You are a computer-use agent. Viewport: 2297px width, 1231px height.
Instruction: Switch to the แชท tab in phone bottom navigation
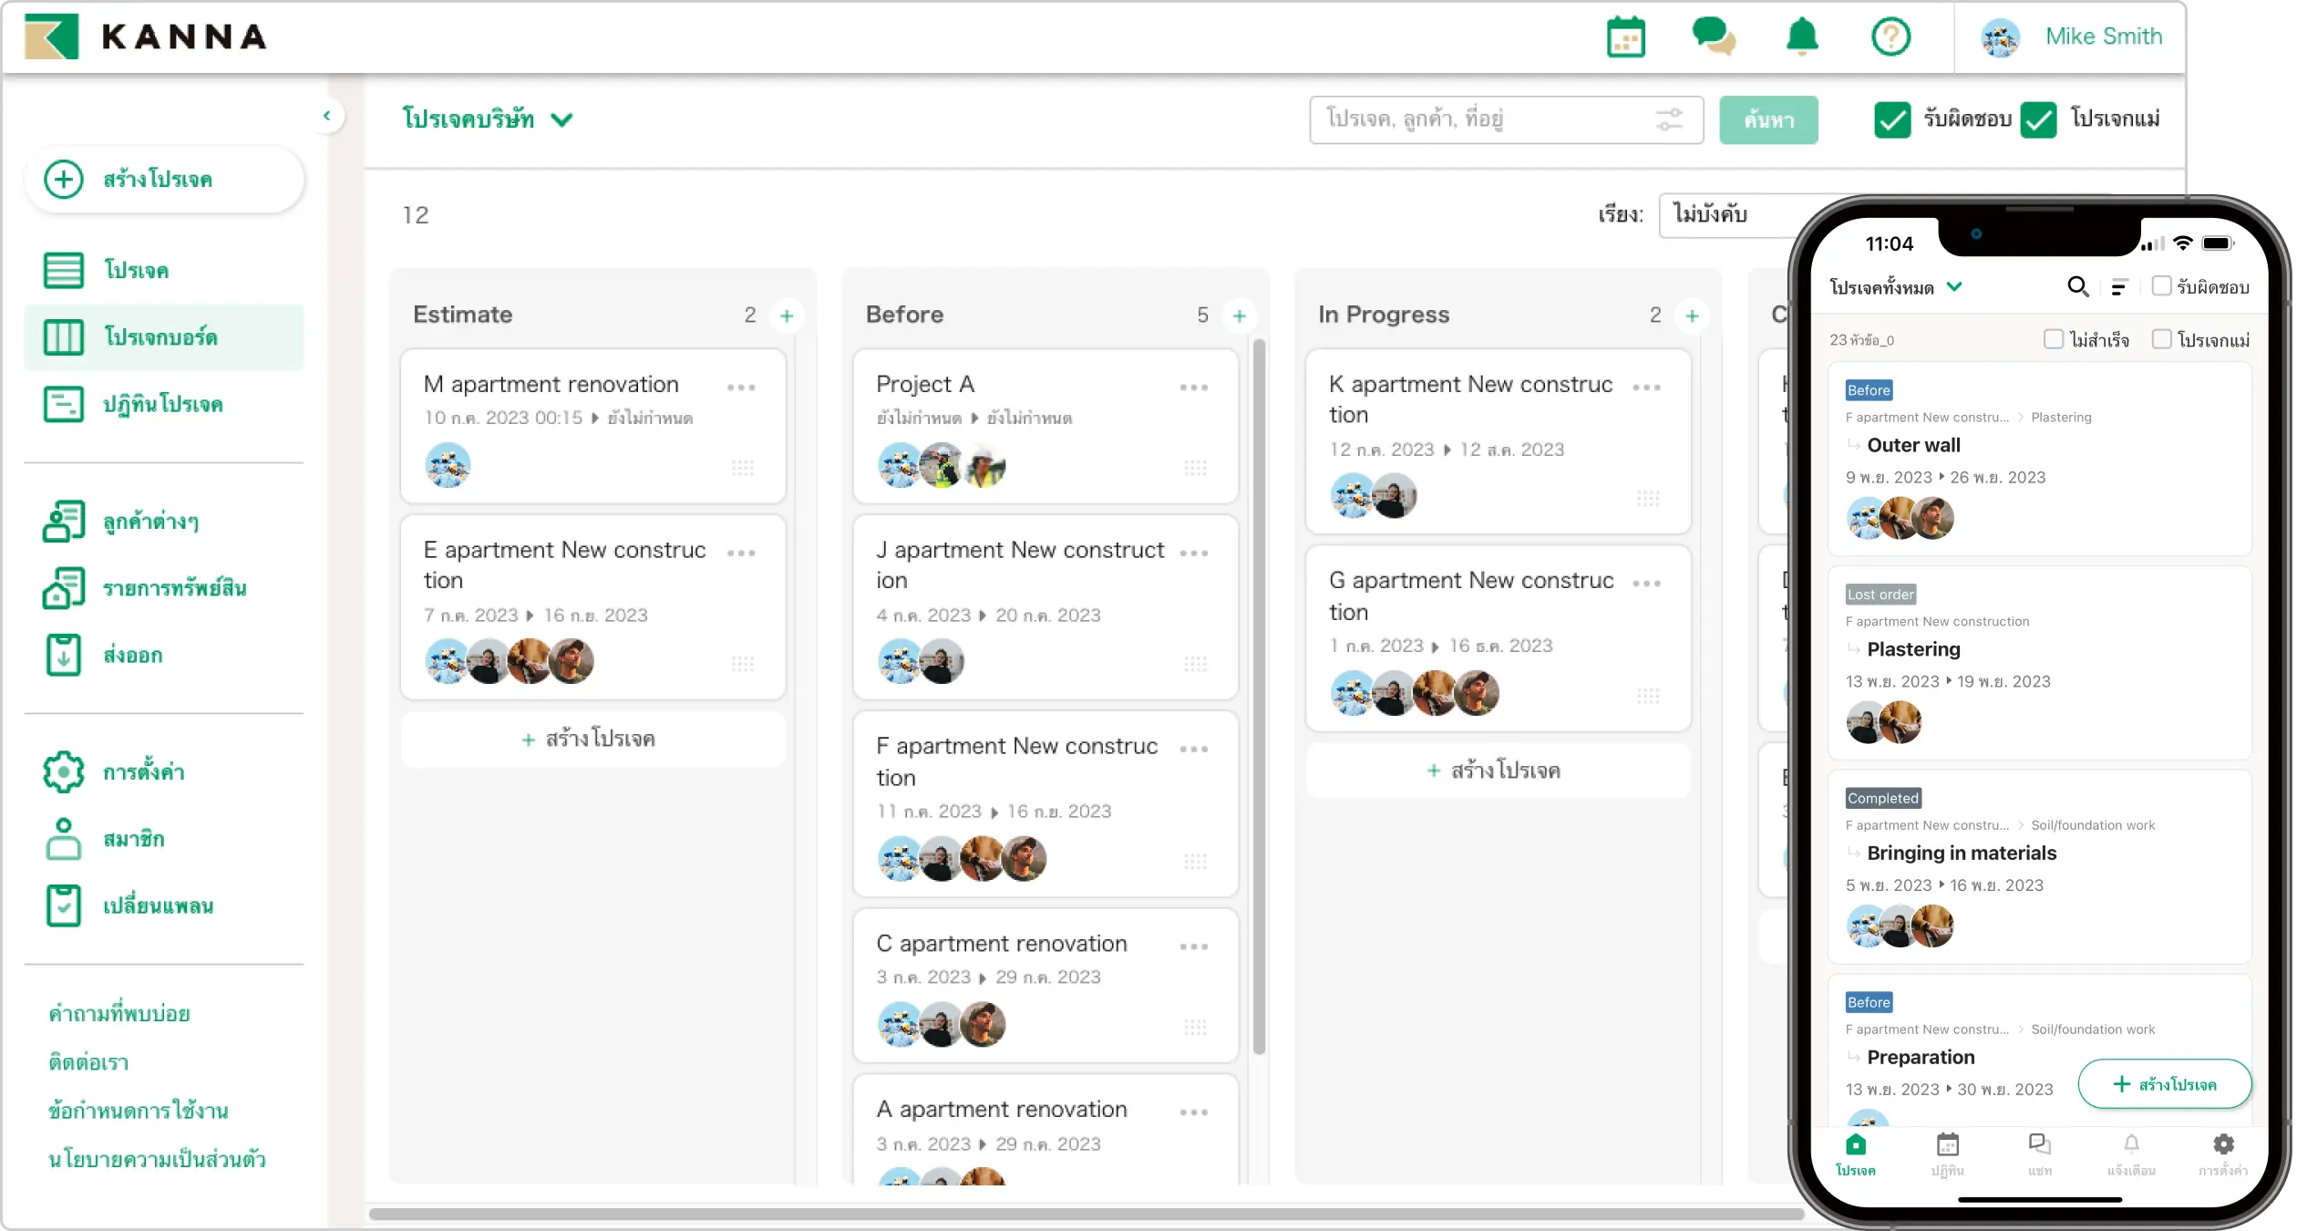[2039, 1156]
